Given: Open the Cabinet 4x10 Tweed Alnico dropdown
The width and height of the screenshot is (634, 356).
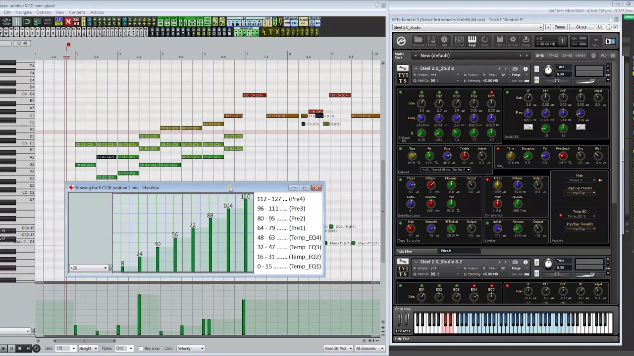Looking at the screenshot, I should point(446,170).
